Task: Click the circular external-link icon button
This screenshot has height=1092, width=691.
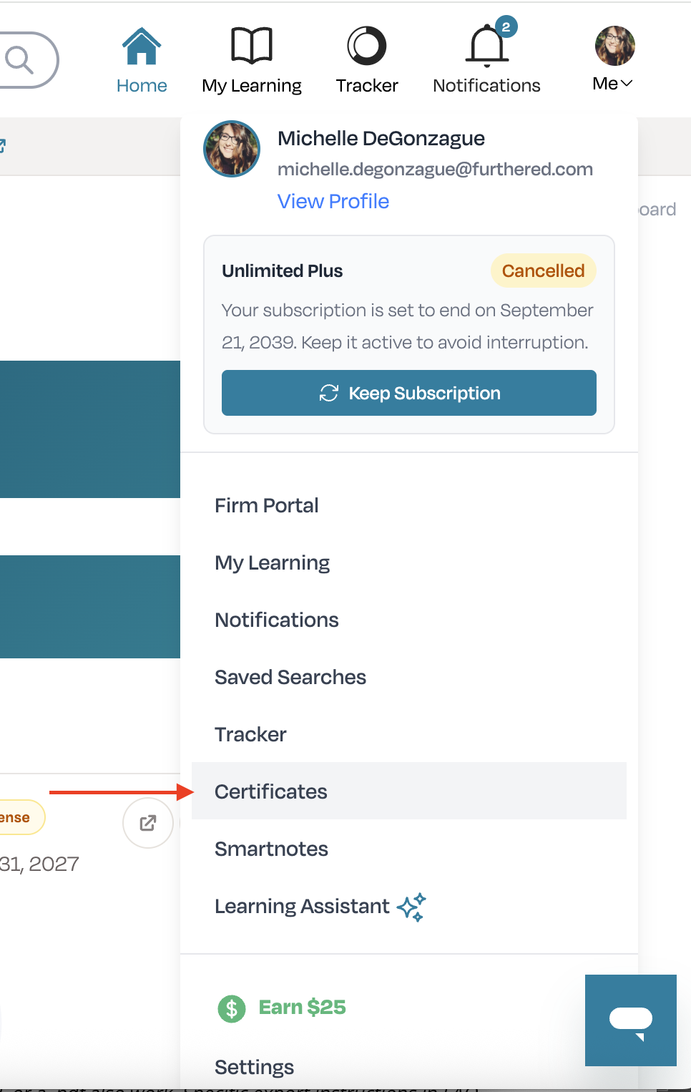Action: click(148, 823)
